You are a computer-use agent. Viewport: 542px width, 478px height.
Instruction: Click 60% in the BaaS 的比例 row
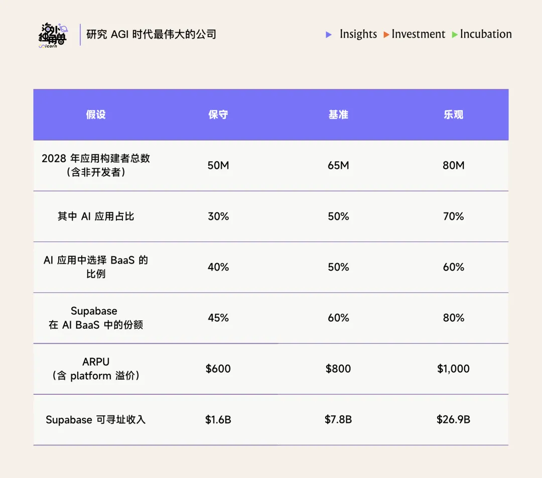point(453,267)
